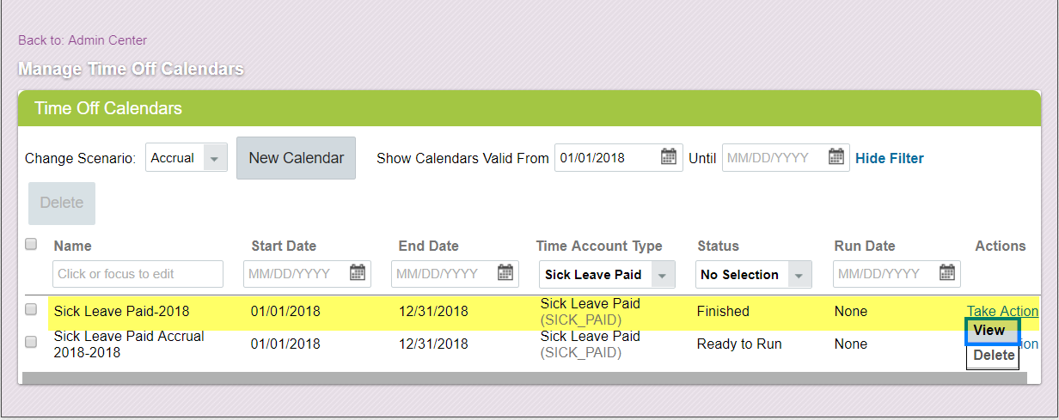Click the Hide Filter link
Screen dimensions: 1059x420
(890, 158)
